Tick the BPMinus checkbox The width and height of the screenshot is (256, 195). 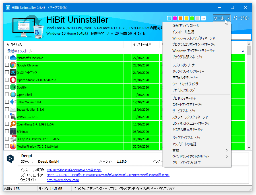pyautogui.click(x=7, y=131)
